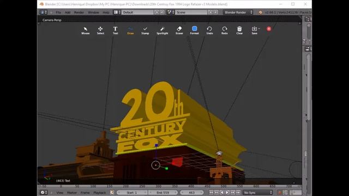Image resolution: width=349 pixels, height=196 pixels.
Task: Redo the annotation
Action: pyautogui.click(x=224, y=30)
